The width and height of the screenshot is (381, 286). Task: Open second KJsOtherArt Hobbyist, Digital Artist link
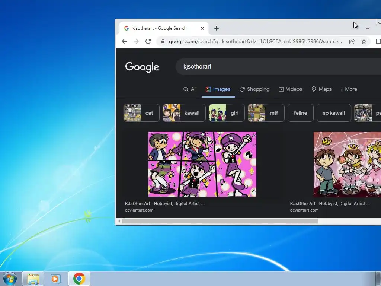(330, 204)
